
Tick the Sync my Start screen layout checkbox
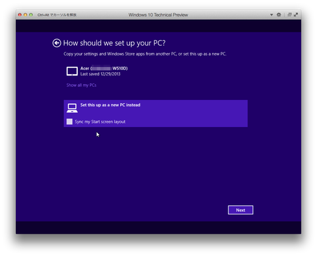click(x=69, y=122)
